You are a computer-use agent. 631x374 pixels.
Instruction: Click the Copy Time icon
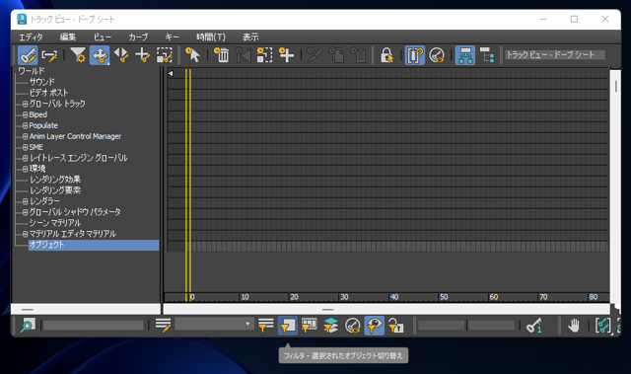click(x=336, y=55)
